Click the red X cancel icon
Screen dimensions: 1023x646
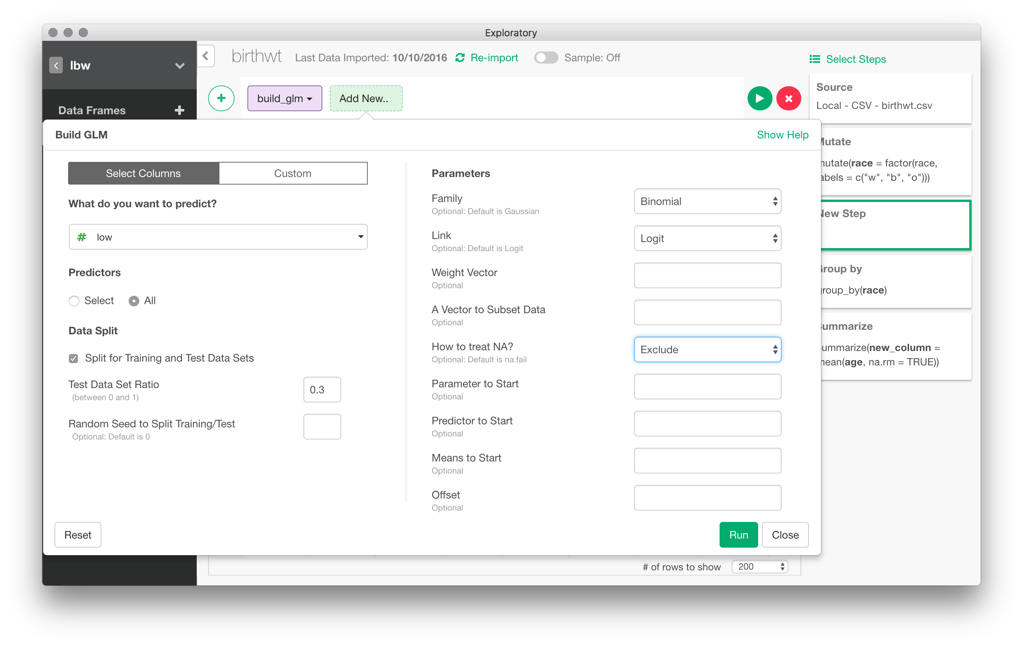pyautogui.click(x=788, y=99)
